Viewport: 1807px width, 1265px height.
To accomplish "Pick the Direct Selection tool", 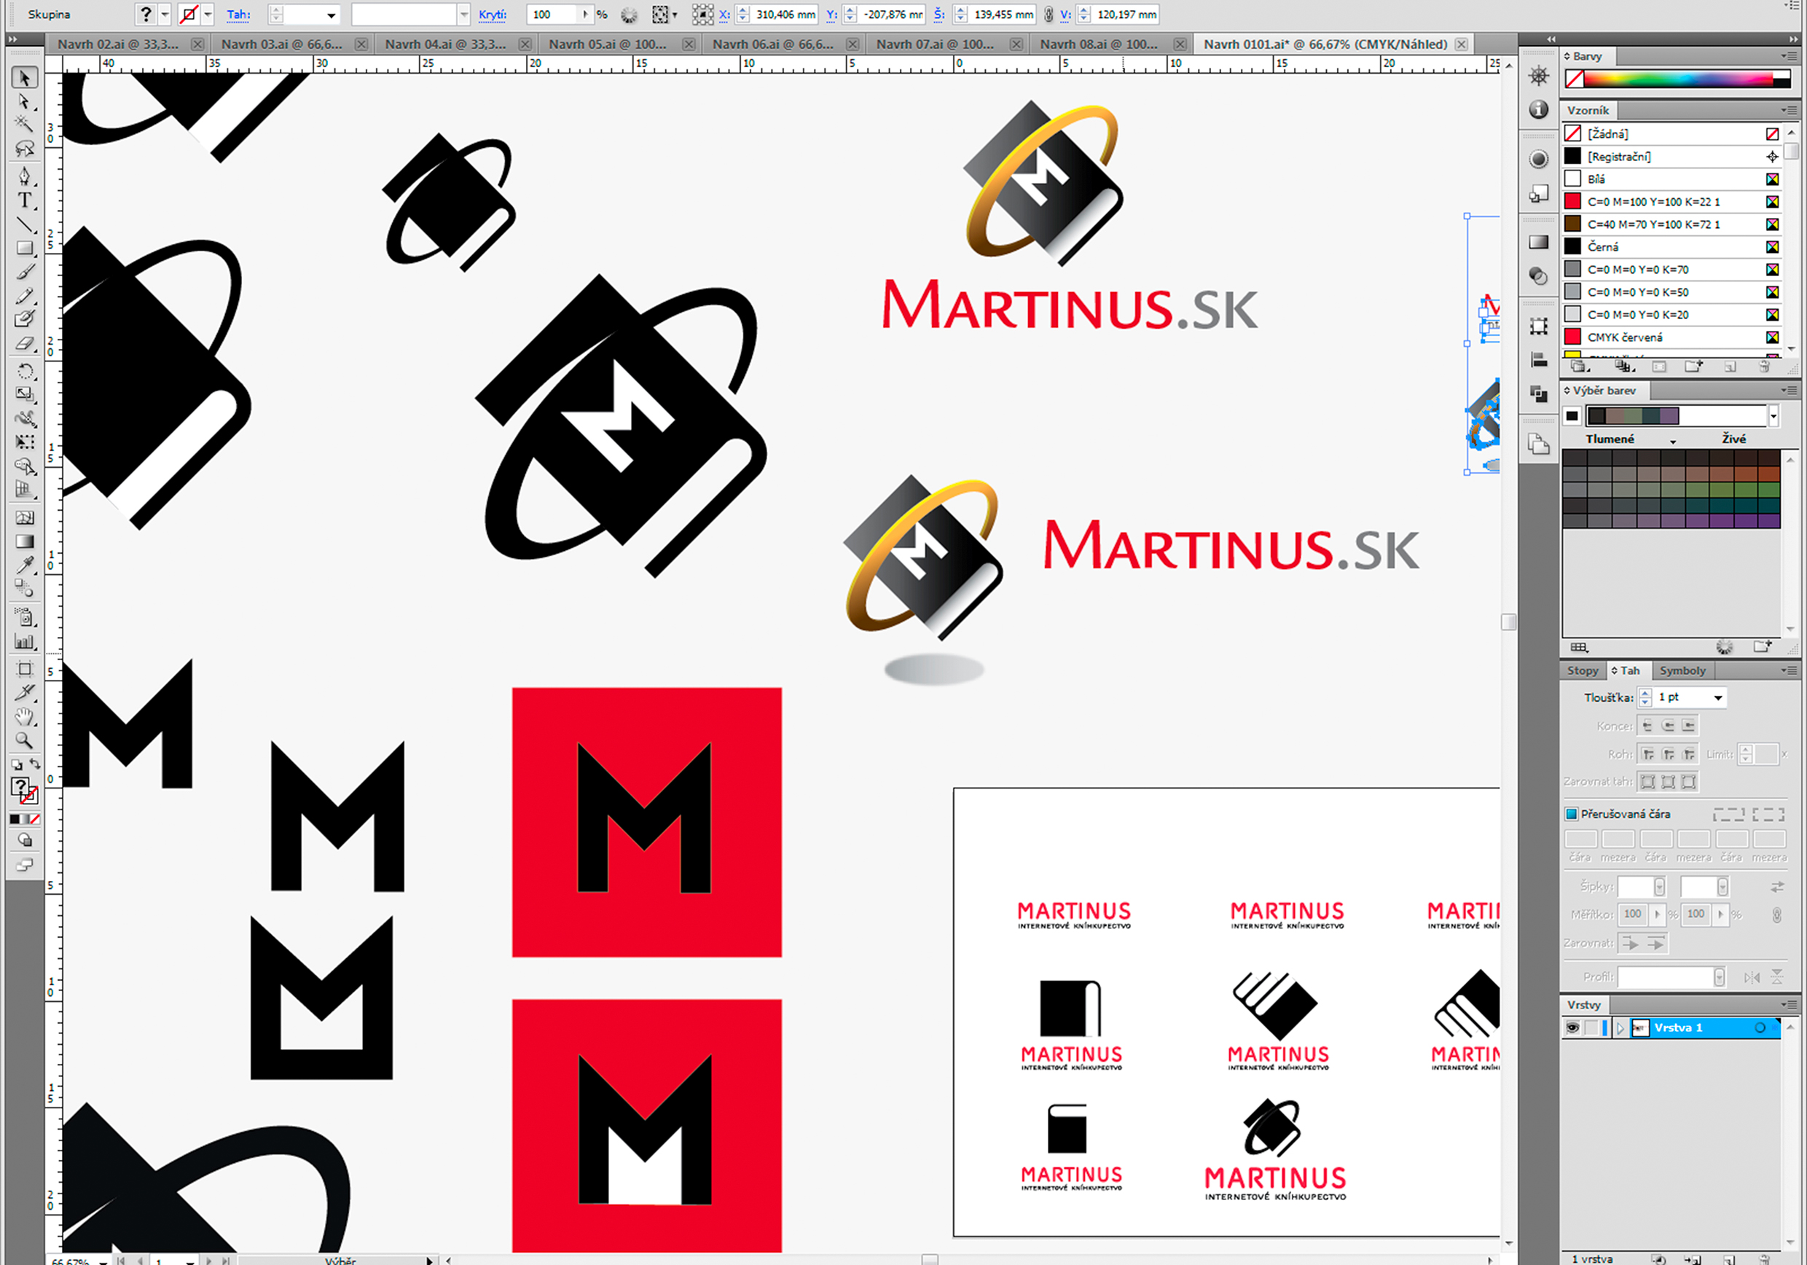I will (24, 101).
